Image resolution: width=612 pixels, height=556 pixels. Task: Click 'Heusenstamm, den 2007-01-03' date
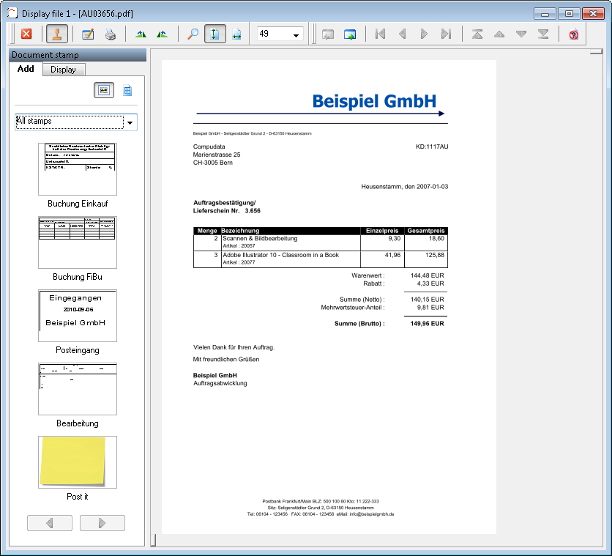pyautogui.click(x=404, y=187)
